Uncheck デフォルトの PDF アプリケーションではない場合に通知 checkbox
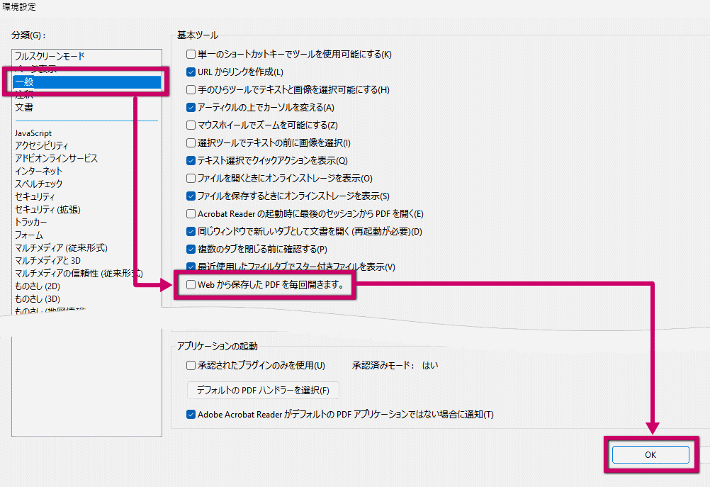The width and height of the screenshot is (710, 487). pos(191,415)
